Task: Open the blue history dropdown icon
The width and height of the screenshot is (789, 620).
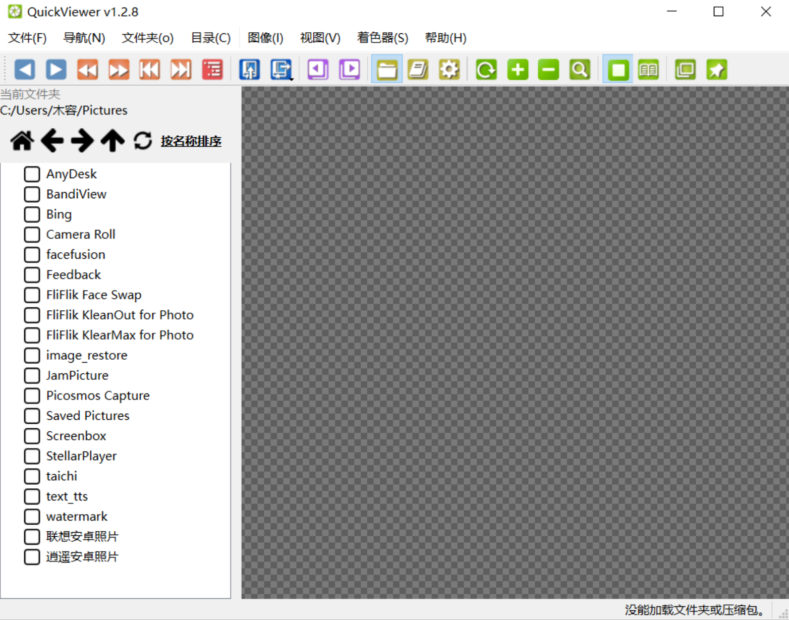Action: [x=281, y=70]
